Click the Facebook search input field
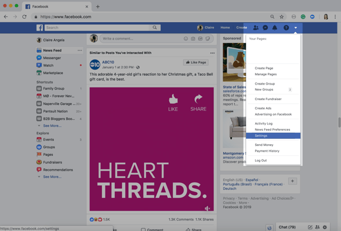Screen dimensions: 341x231 tap(97, 28)
